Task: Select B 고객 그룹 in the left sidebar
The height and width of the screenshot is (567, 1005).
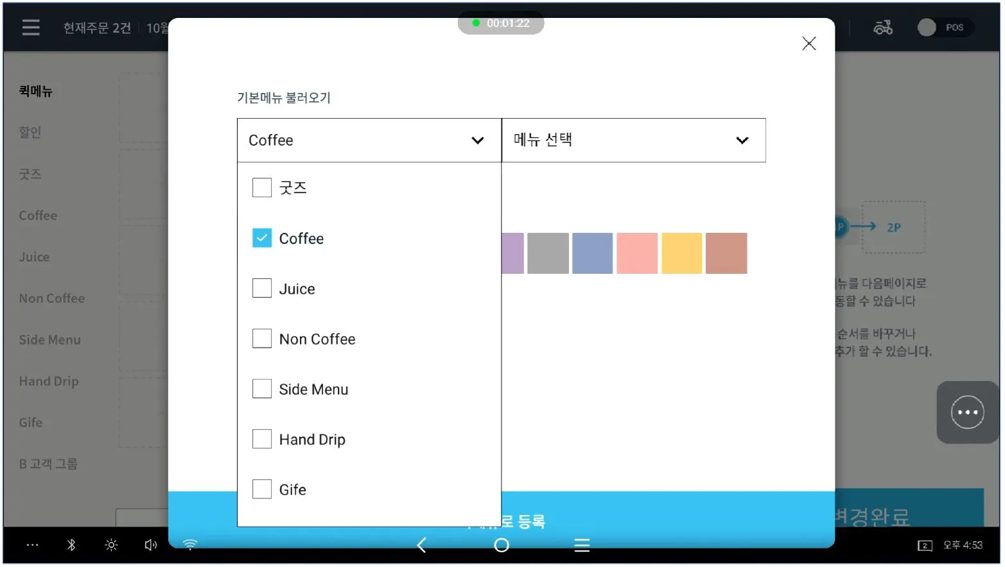Action: pyautogui.click(x=48, y=464)
